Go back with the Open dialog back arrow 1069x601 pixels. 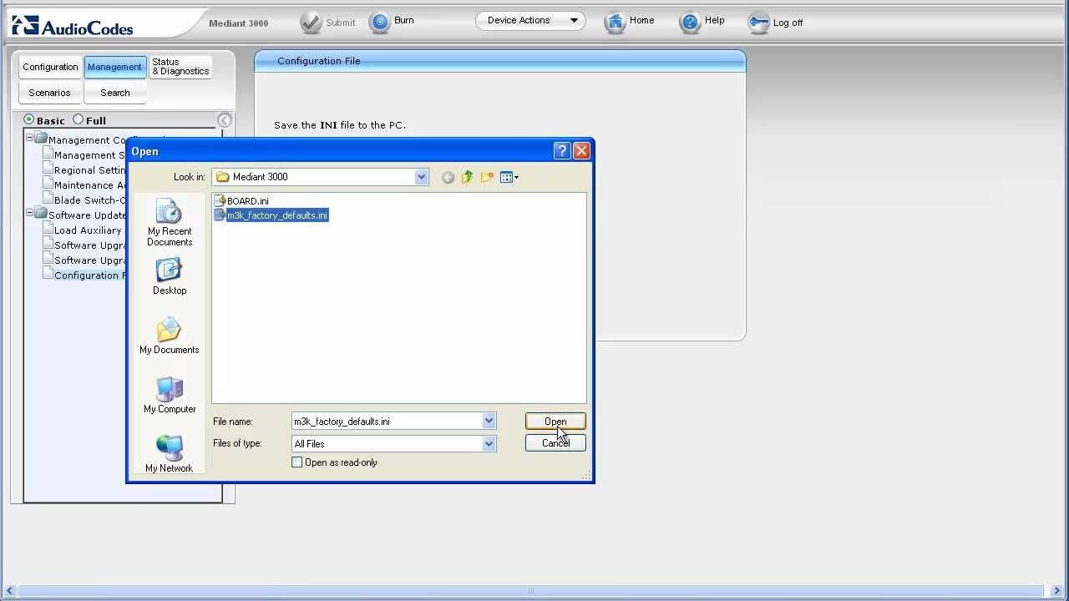(x=448, y=177)
